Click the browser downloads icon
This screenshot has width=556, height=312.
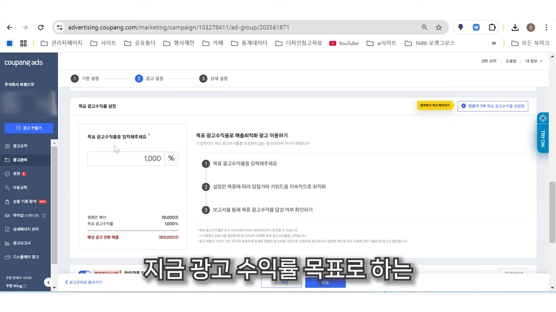tap(515, 27)
